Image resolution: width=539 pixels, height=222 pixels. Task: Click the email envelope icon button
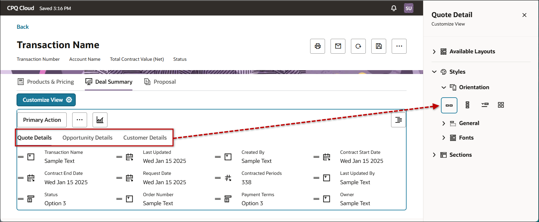click(x=338, y=46)
